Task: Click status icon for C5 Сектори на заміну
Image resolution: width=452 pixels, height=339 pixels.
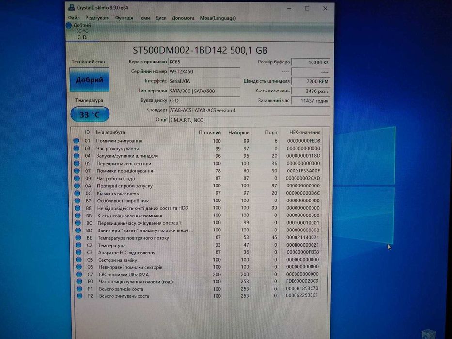Action: [x=78, y=260]
